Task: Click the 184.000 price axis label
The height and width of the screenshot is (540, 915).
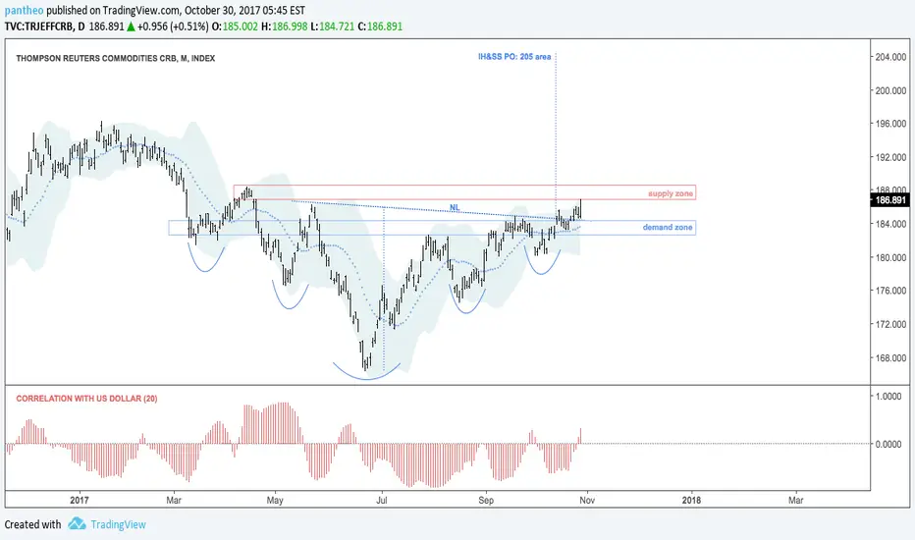Action: (890, 224)
